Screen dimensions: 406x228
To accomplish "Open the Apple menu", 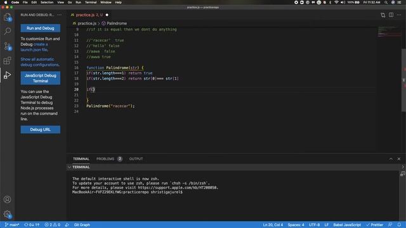I will tap(6, 3).
